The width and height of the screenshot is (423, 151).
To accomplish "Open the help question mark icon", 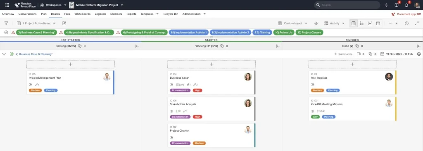I will coord(406,24).
